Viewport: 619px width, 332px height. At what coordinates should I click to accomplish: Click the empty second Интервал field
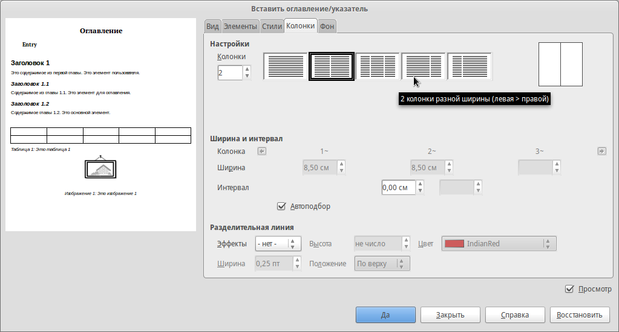457,188
